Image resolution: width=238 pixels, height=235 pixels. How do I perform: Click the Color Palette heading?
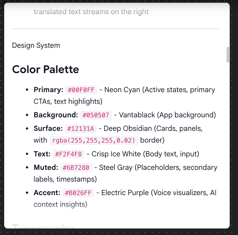(x=45, y=70)
